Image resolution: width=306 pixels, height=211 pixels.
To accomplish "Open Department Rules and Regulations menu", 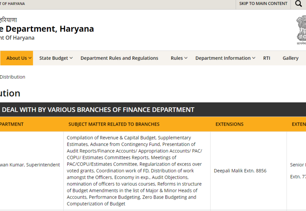I will pos(119,58).
